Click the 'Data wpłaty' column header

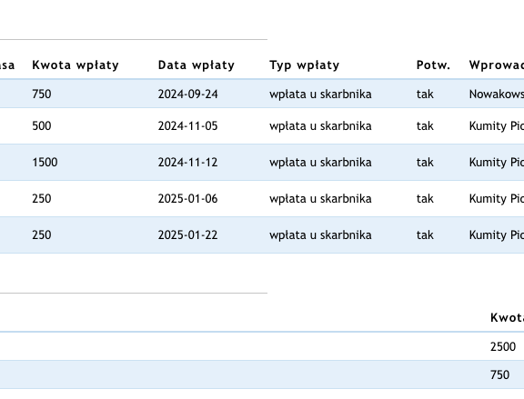(x=196, y=65)
